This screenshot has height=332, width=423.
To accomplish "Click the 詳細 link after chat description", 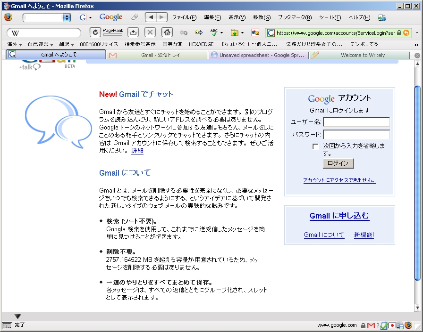I will (x=137, y=151).
